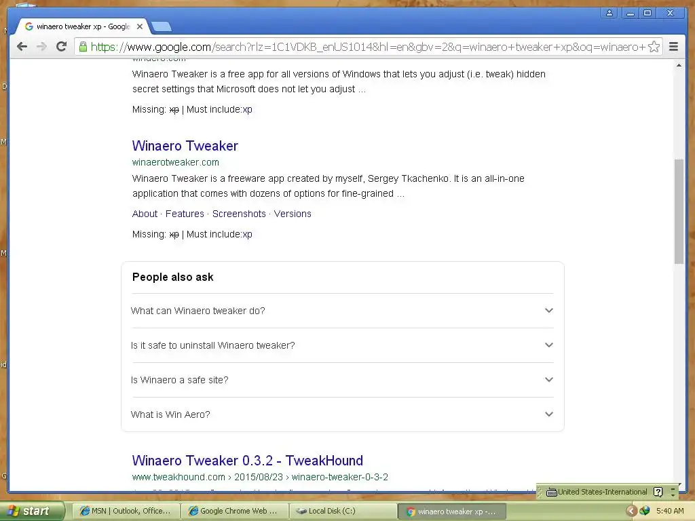Switch to MSN | Outlook taskbar window
The height and width of the screenshot is (521, 695).
[126, 511]
